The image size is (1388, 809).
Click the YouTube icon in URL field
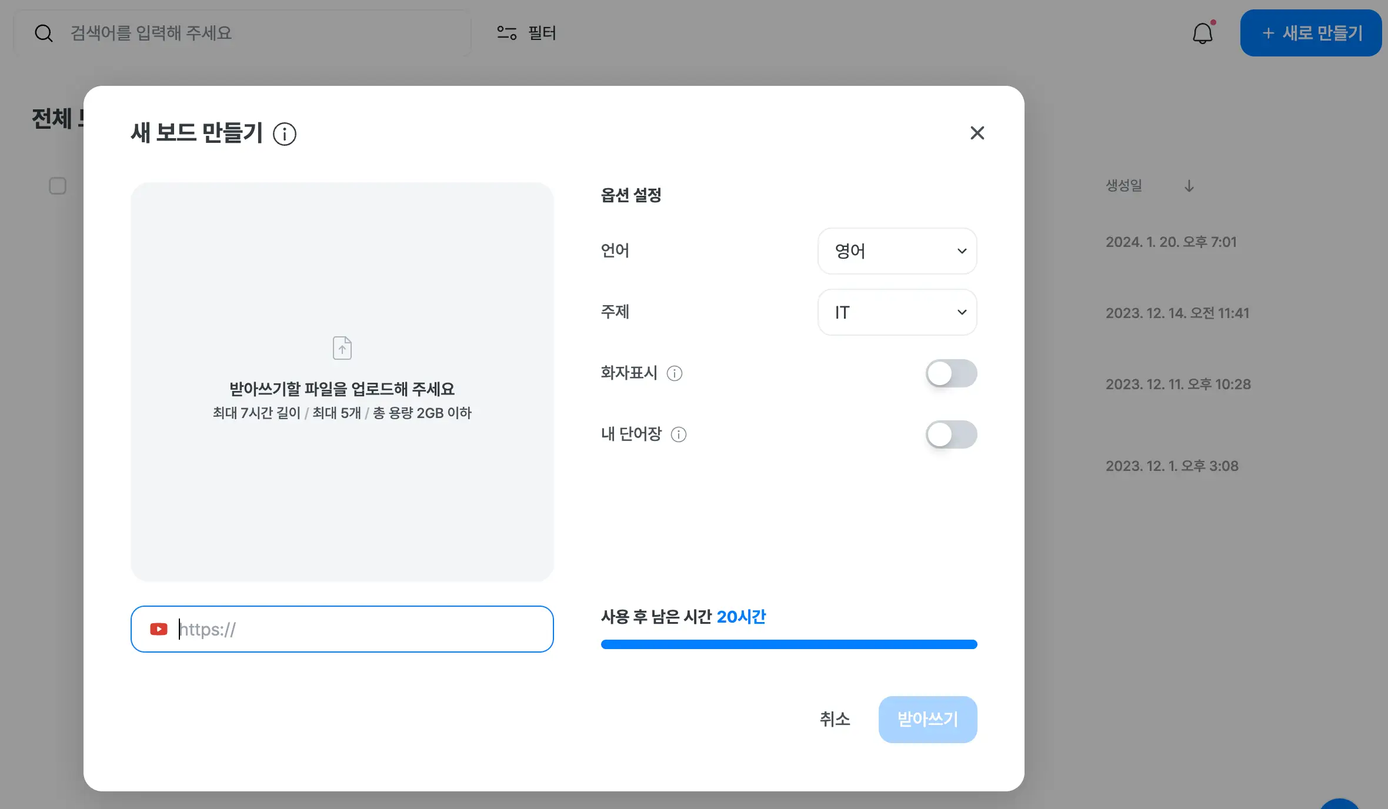coord(159,629)
